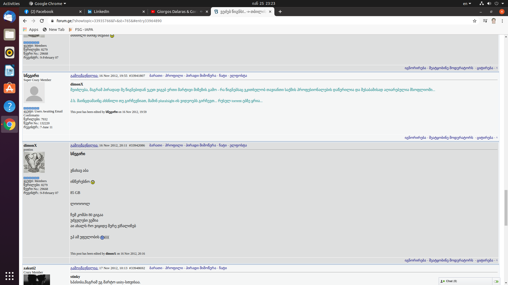This screenshot has width=508, height=285.
Task: Click post number #33942086 link
Action: pos(137,145)
